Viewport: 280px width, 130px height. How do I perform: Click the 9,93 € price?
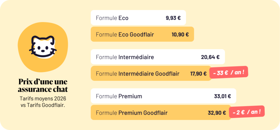pyautogui.click(x=173, y=18)
